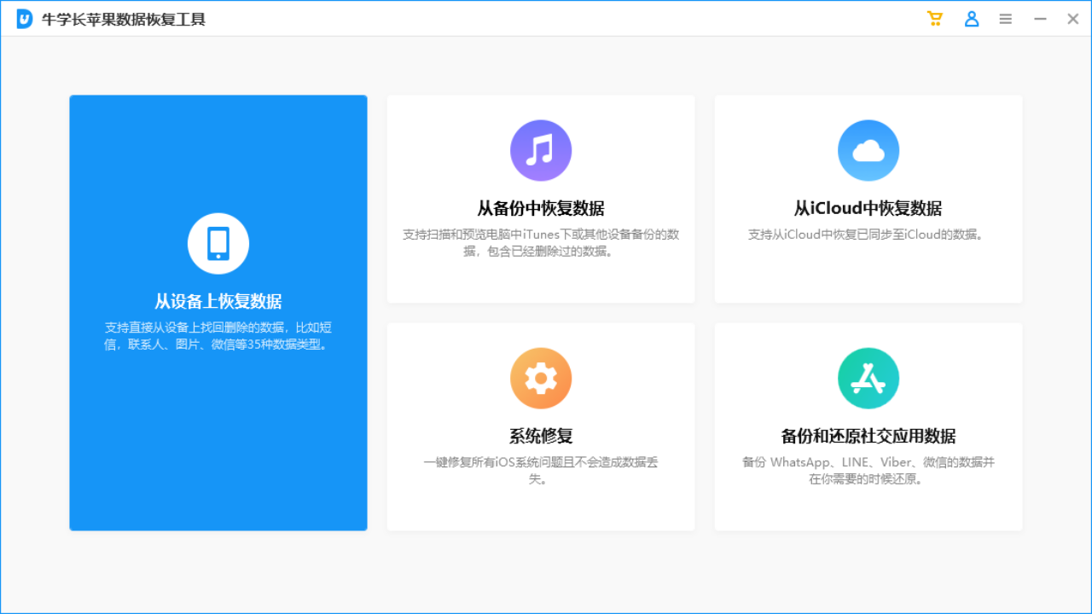This screenshot has height=614, width=1092.
Task: Select the 从备份中恢复数据 option
Action: 540,208
